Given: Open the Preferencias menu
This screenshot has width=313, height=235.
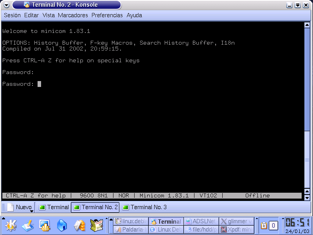Looking at the screenshot, I should 107,15.
